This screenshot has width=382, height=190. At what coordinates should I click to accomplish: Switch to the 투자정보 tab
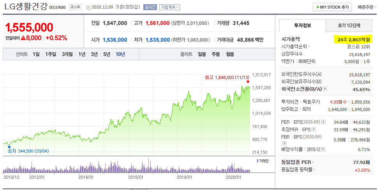pos(302,25)
